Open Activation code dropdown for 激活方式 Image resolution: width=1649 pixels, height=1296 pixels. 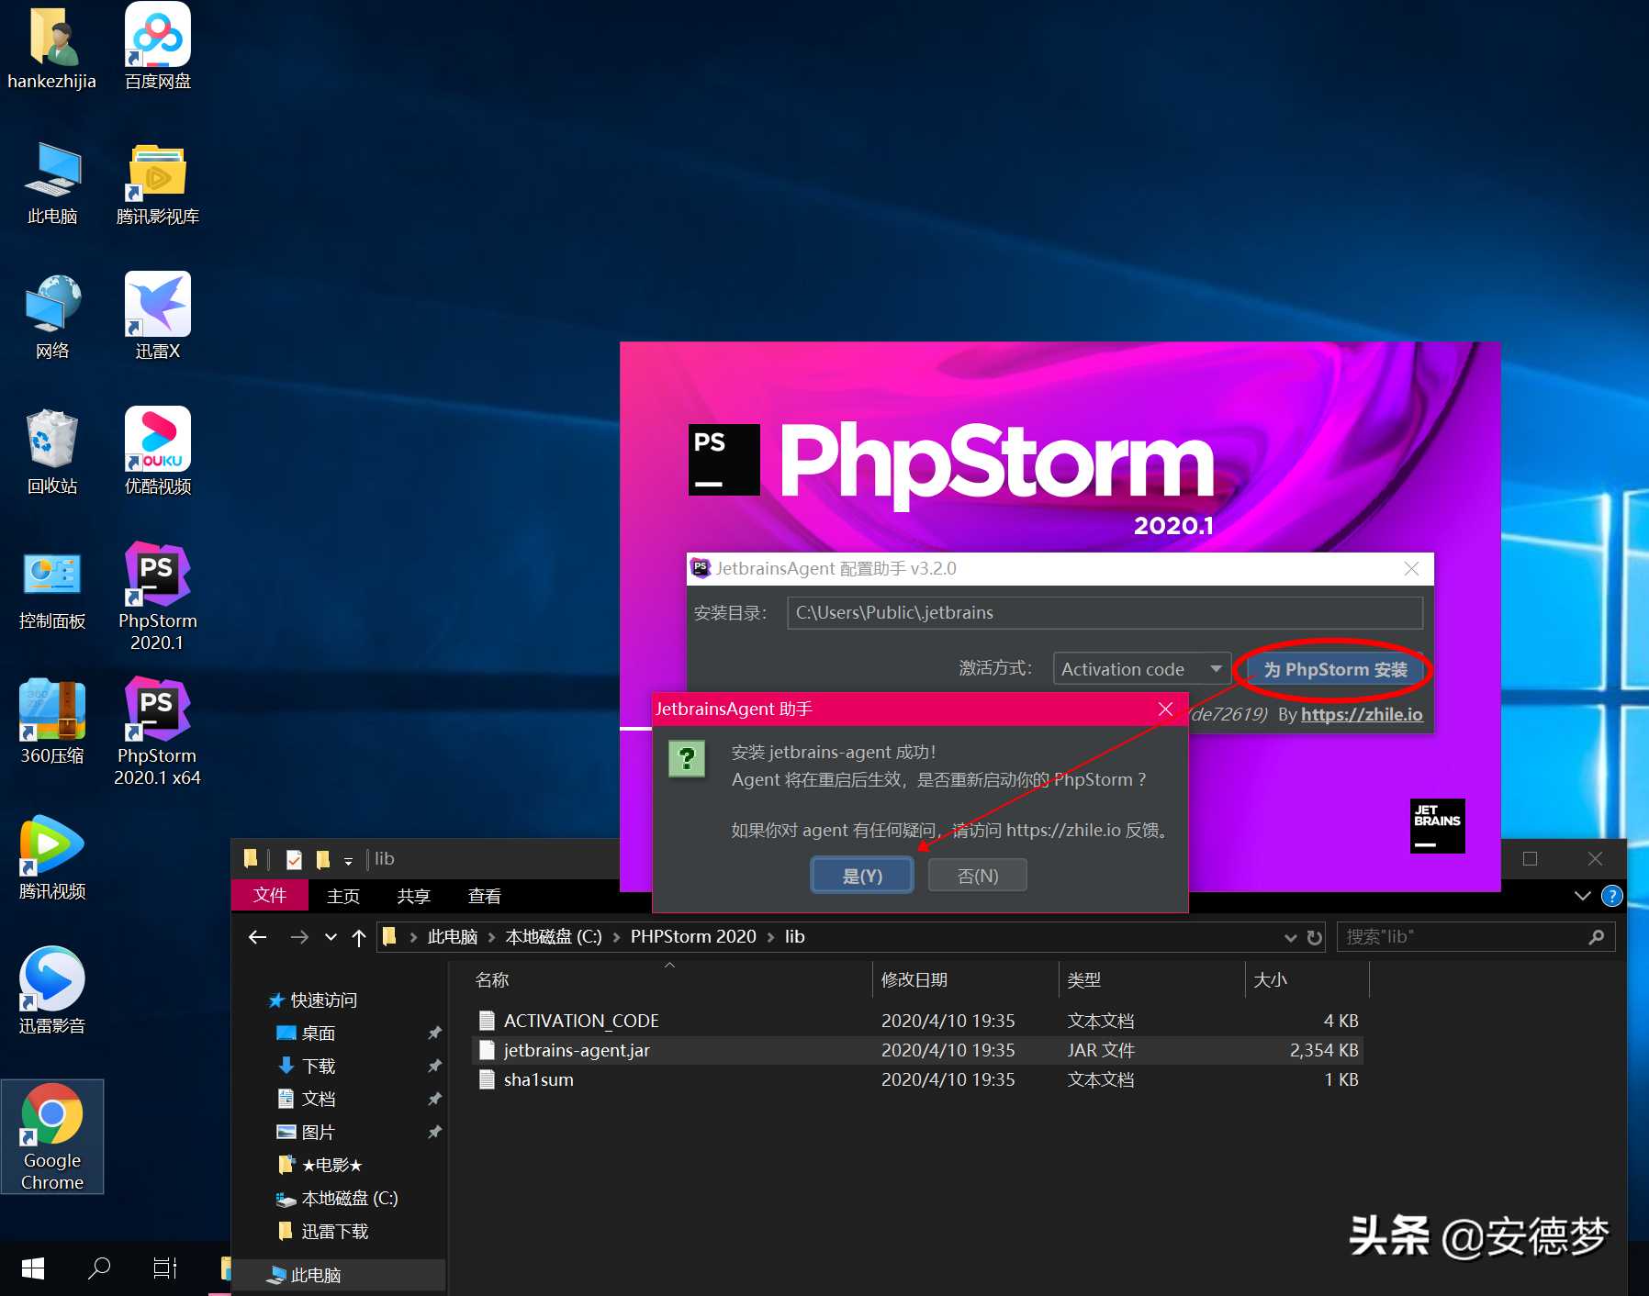[1217, 668]
